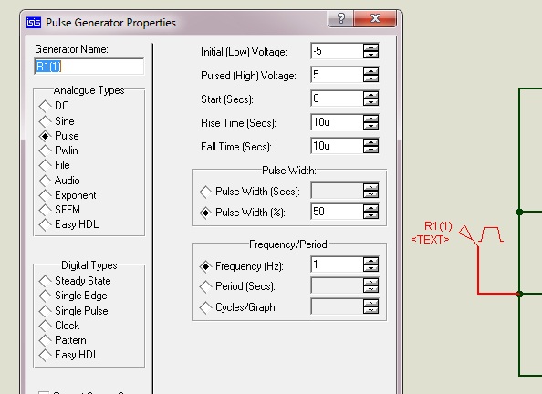Select the Period (Secs) option
This screenshot has width=542, height=394.
pyautogui.click(x=237, y=286)
